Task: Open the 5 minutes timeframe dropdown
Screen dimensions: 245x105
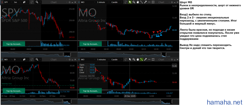Action: tap(103, 60)
